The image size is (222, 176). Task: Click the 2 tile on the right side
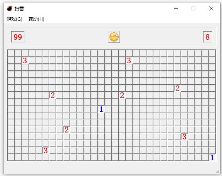click(177, 88)
